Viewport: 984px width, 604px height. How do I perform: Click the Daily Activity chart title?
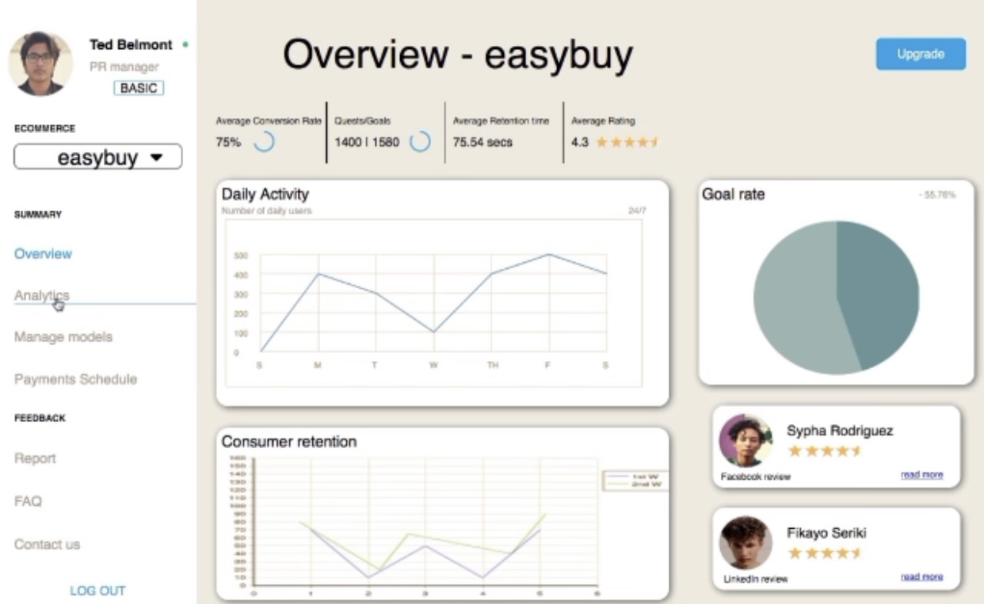click(265, 194)
